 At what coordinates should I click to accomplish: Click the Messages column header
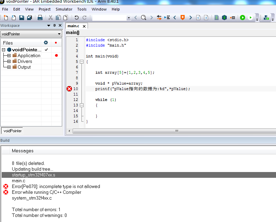pos(22,151)
